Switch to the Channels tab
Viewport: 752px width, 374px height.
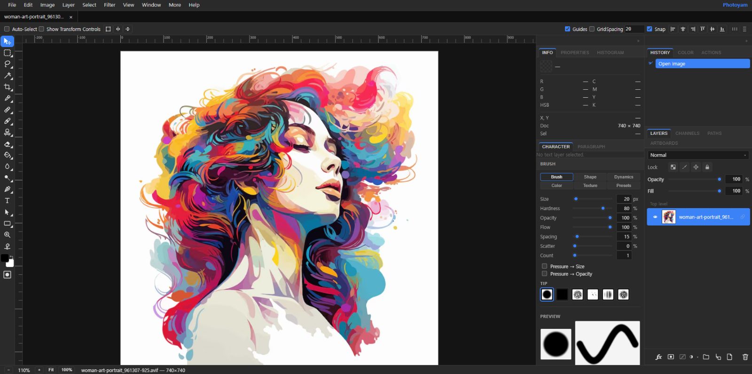(687, 133)
